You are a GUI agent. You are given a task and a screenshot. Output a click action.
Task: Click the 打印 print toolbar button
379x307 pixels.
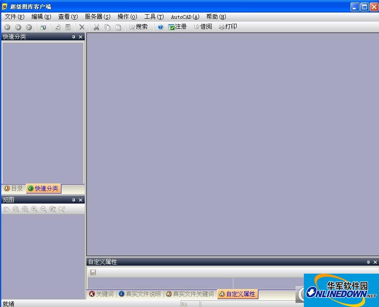coord(227,27)
